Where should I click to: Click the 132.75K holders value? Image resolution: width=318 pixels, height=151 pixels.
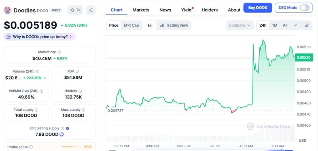point(73,97)
